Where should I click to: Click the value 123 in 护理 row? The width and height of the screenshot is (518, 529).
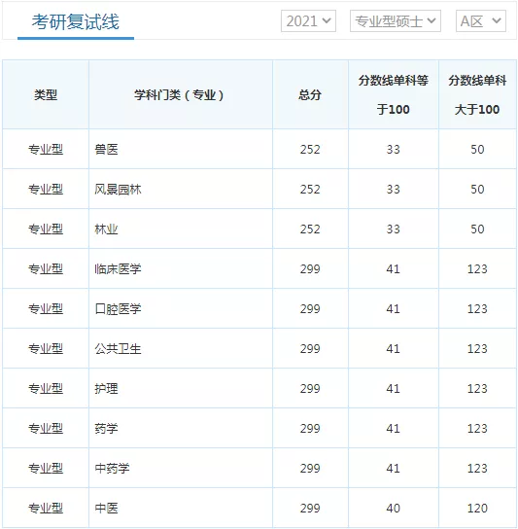(477, 388)
